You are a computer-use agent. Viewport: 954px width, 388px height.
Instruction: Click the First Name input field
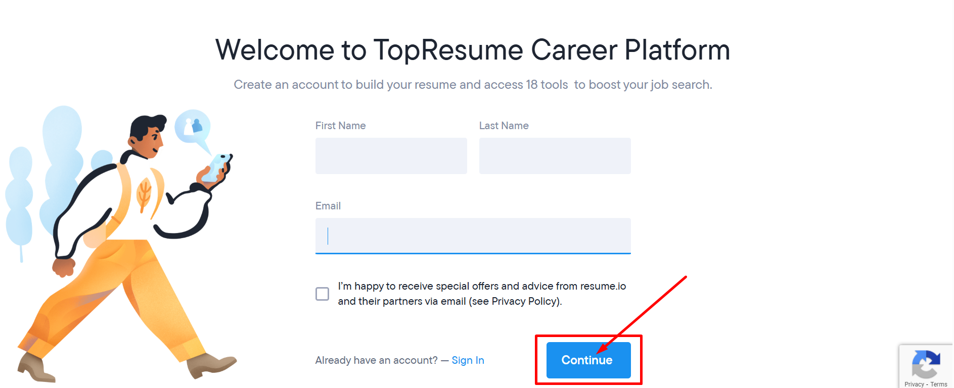tap(391, 156)
